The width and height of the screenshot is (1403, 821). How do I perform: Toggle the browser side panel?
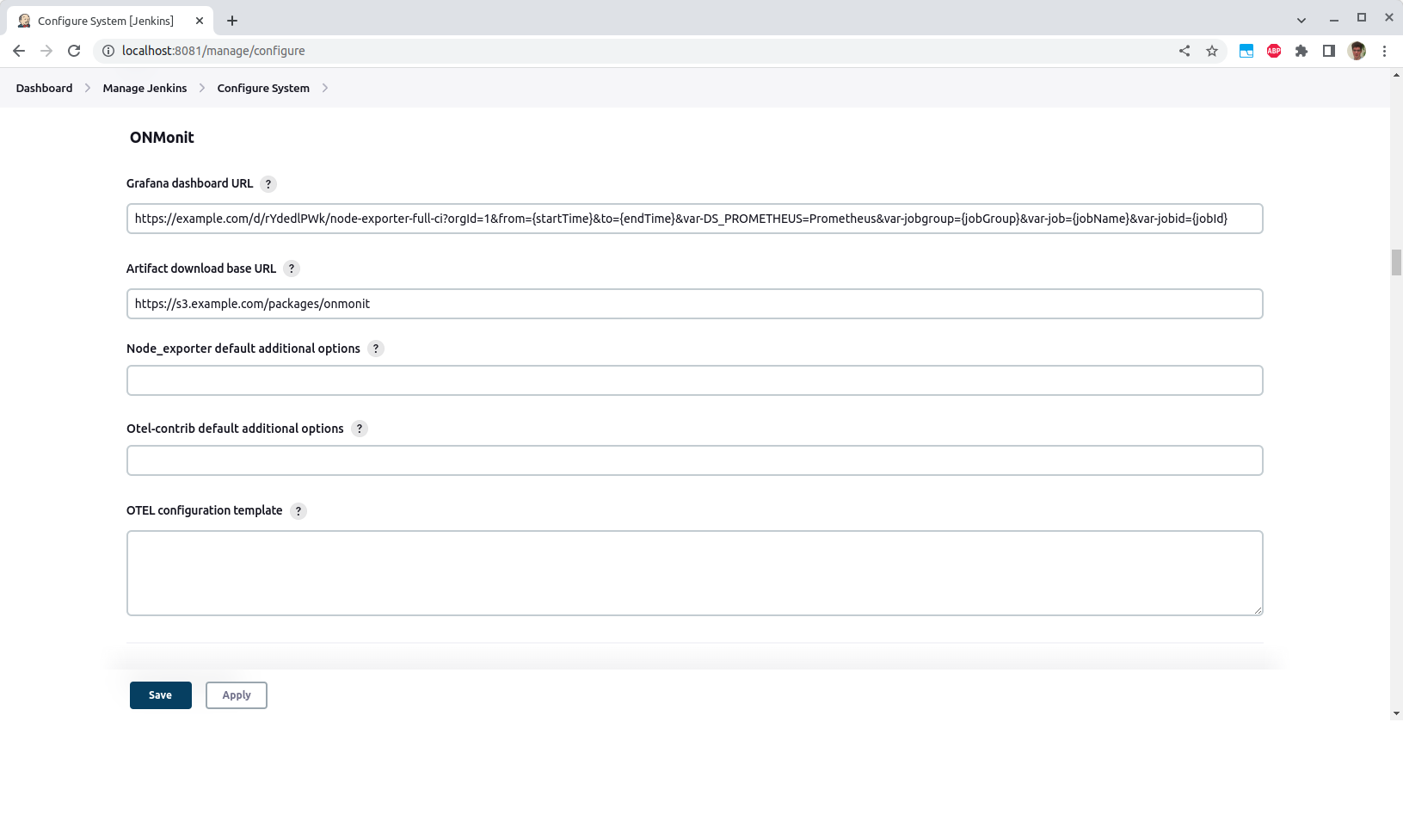click(1329, 51)
